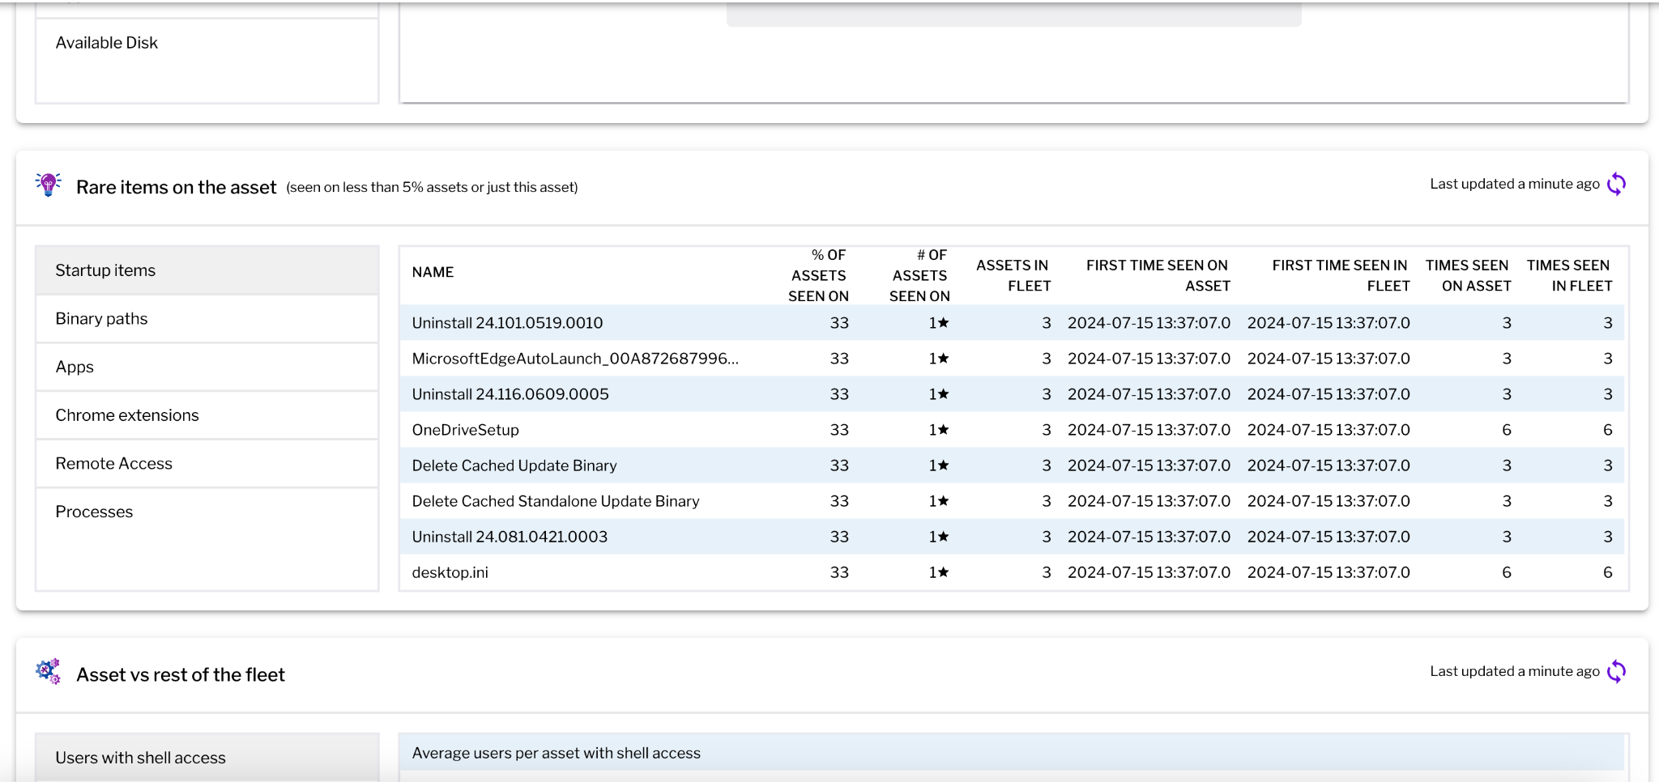Click the Uninstall 24.116.0609.0005 entry
This screenshot has height=782, width=1659.
(510, 394)
